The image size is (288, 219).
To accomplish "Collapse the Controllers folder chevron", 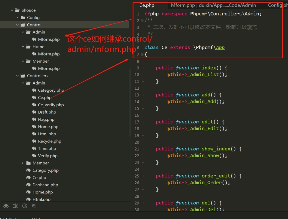I will pyautogui.click(x=18, y=76).
